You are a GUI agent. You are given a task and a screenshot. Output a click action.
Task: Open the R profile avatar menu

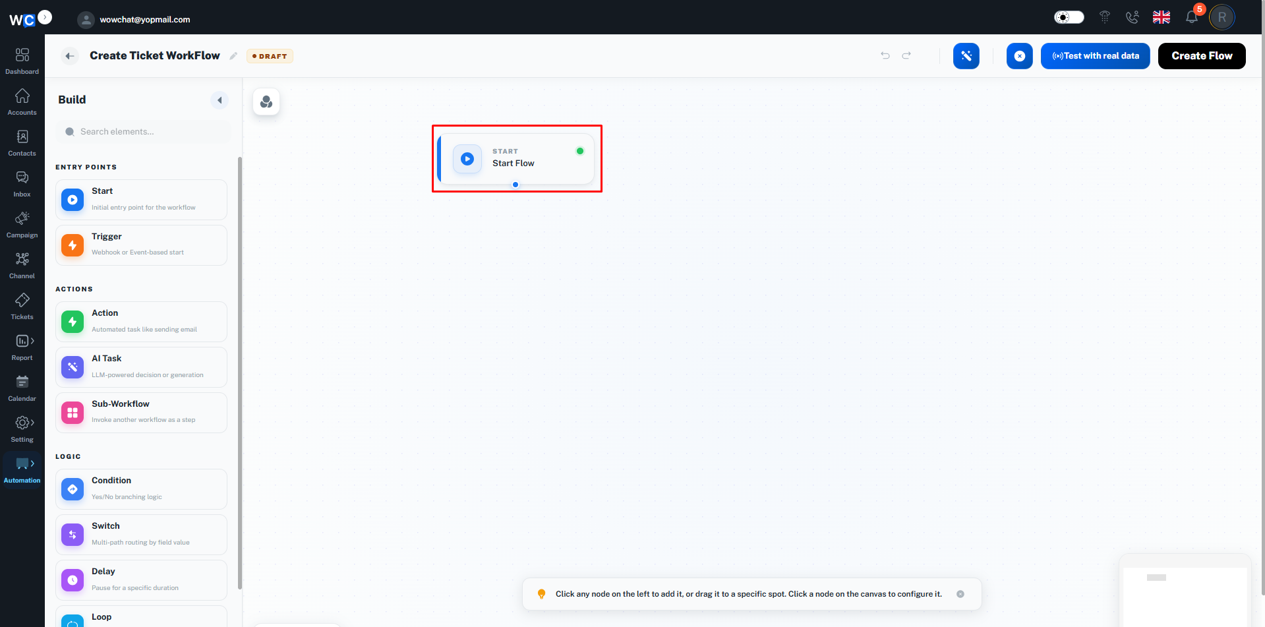click(x=1221, y=17)
